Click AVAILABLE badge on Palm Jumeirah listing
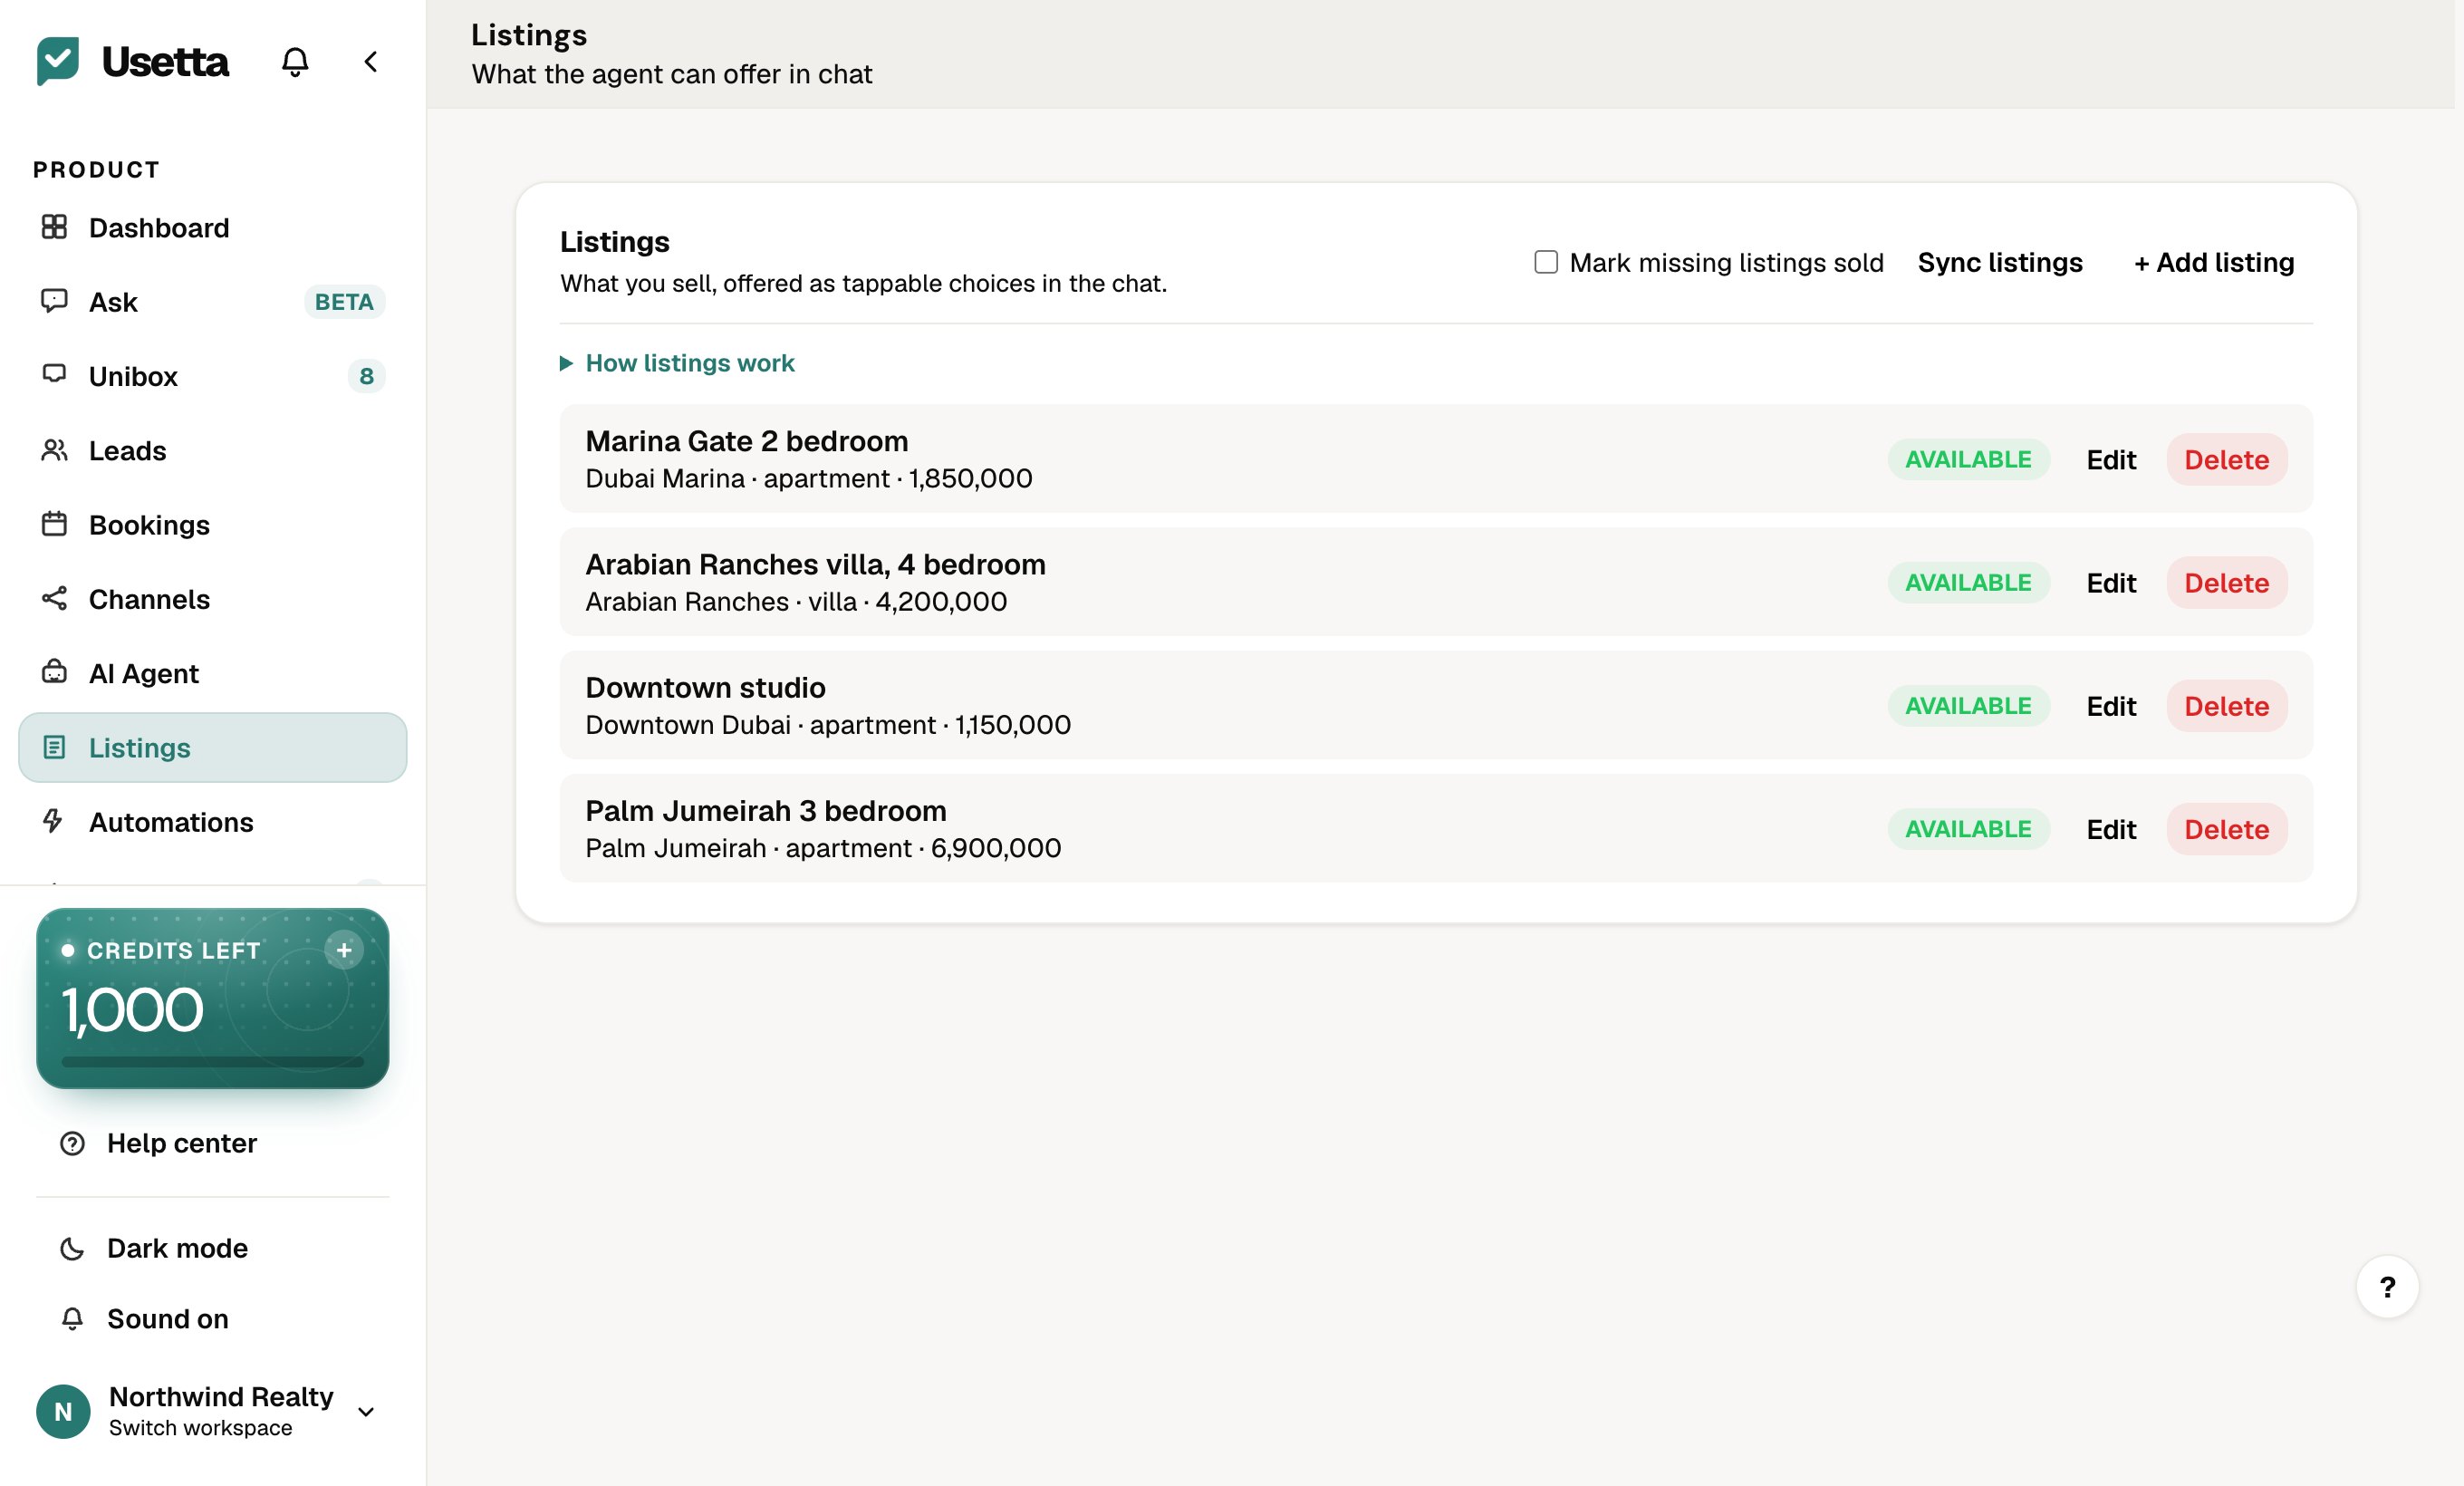Image resolution: width=2464 pixels, height=1486 pixels. point(1968,829)
